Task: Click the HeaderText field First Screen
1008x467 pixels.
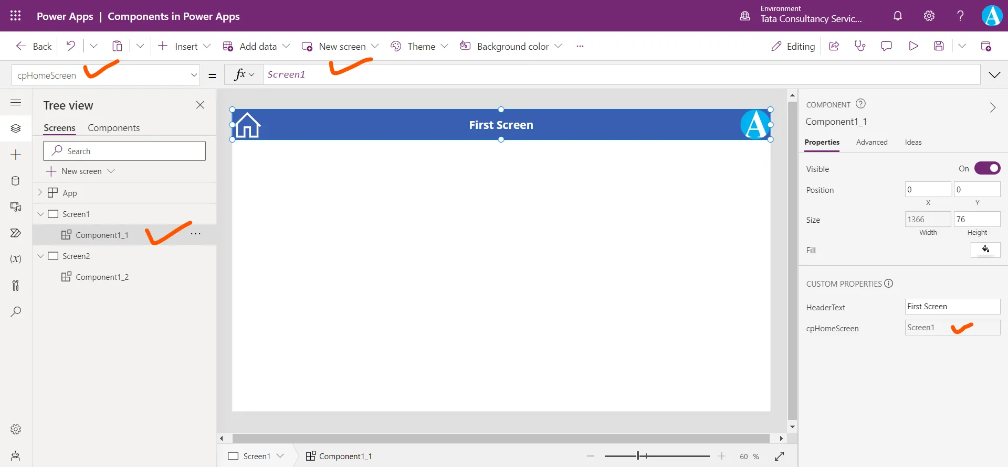Action: coord(952,307)
